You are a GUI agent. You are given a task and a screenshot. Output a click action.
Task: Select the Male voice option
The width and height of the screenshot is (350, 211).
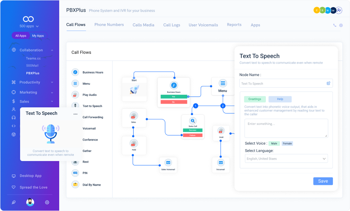coord(274,144)
